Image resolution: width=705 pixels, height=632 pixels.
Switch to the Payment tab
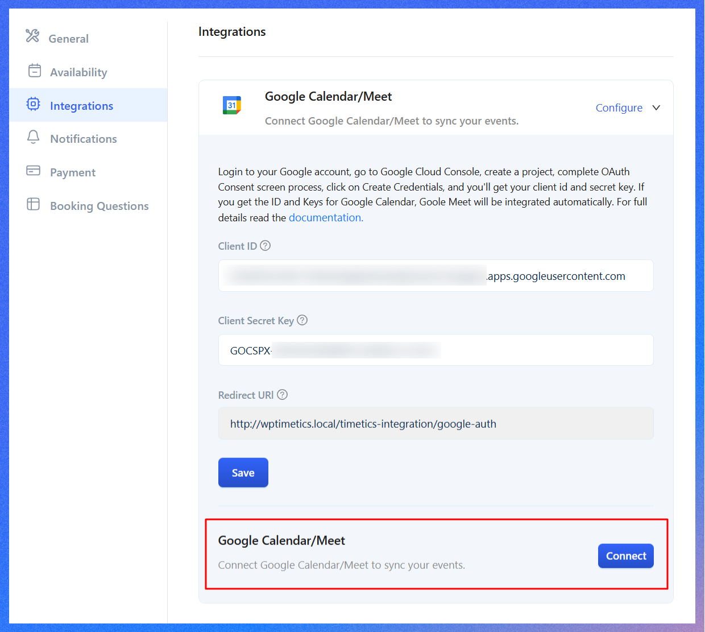click(x=88, y=172)
